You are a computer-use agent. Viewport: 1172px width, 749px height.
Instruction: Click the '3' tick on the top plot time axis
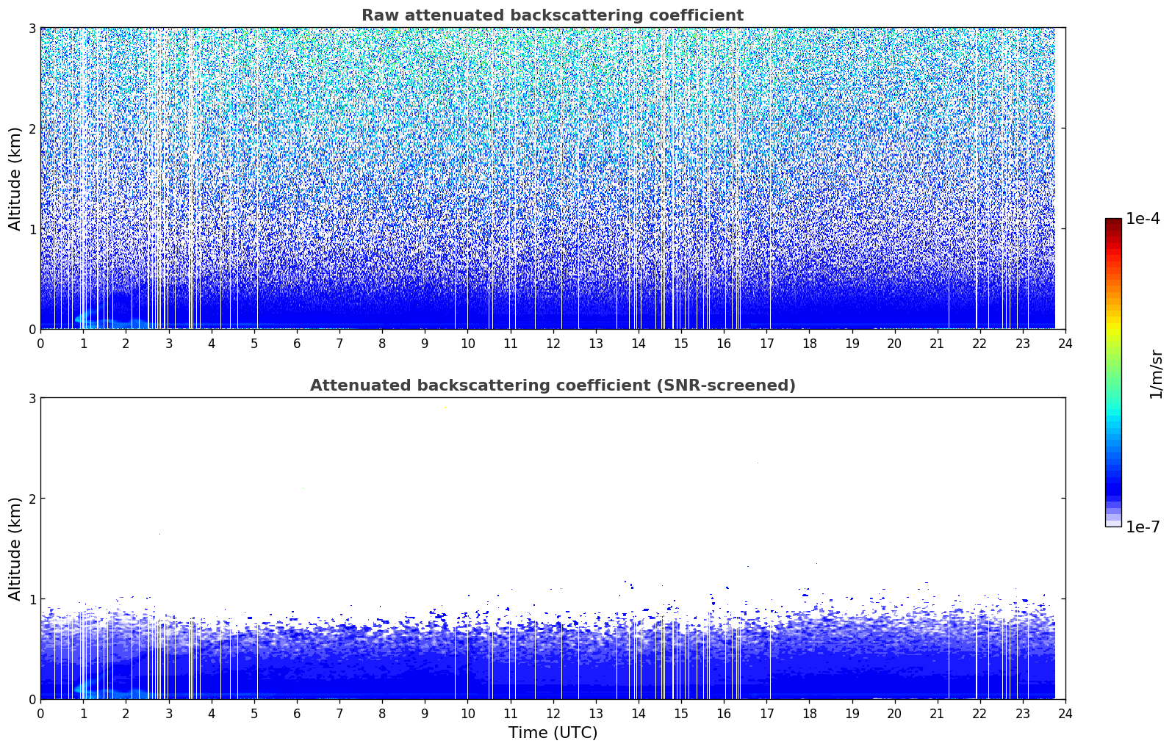[168, 344]
